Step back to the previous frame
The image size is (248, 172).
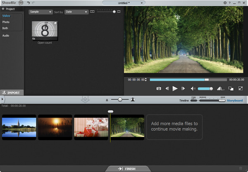point(167,88)
